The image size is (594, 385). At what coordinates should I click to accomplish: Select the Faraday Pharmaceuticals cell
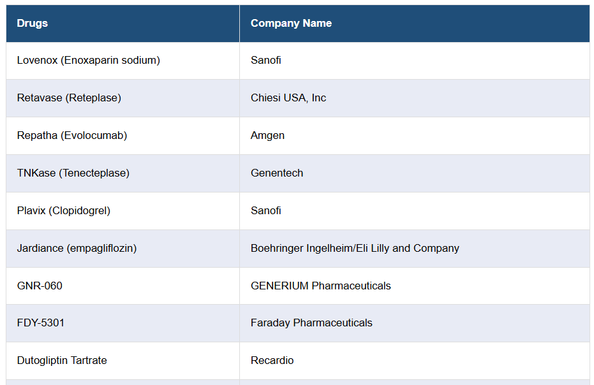311,323
